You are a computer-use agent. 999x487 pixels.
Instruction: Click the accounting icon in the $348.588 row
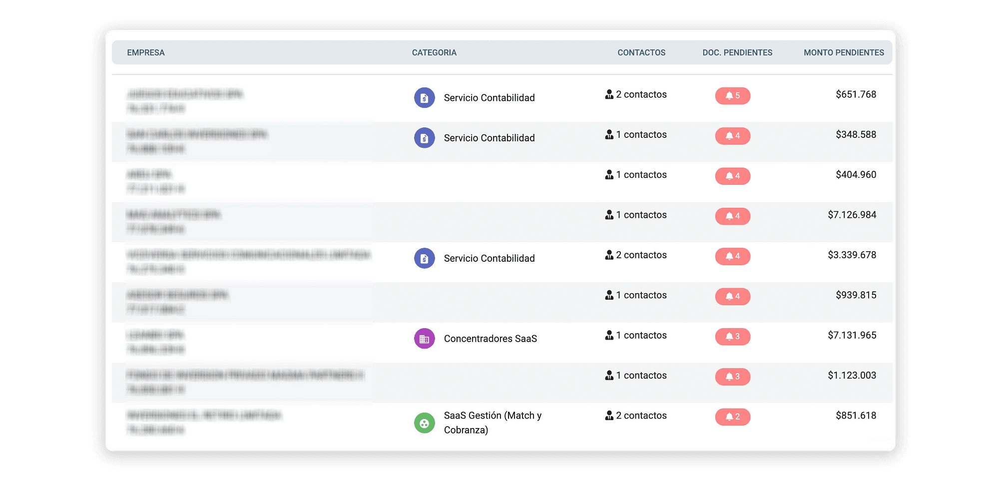point(425,138)
